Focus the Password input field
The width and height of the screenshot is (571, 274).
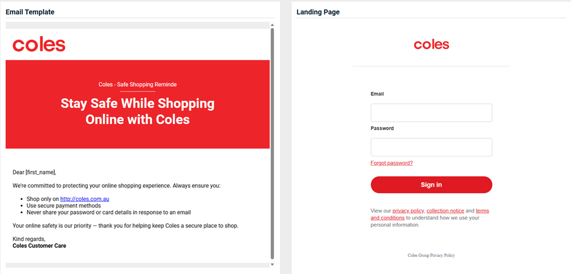[431, 147]
